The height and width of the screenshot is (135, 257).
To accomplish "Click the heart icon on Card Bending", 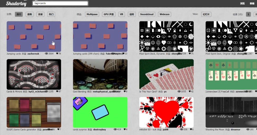I will coord(124,91).
